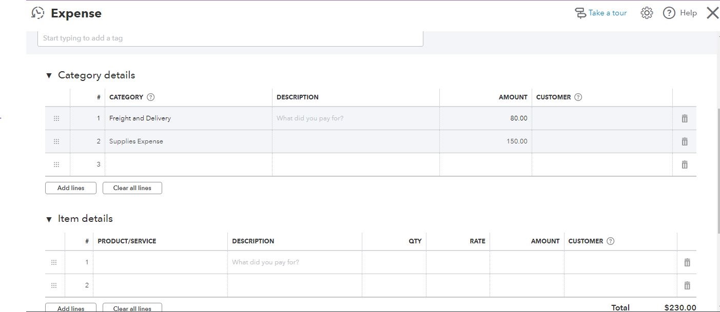Screen dimensions: 720x312
Task: Grab drag handle of Freight and Delivery row
Action: [x=56, y=118]
